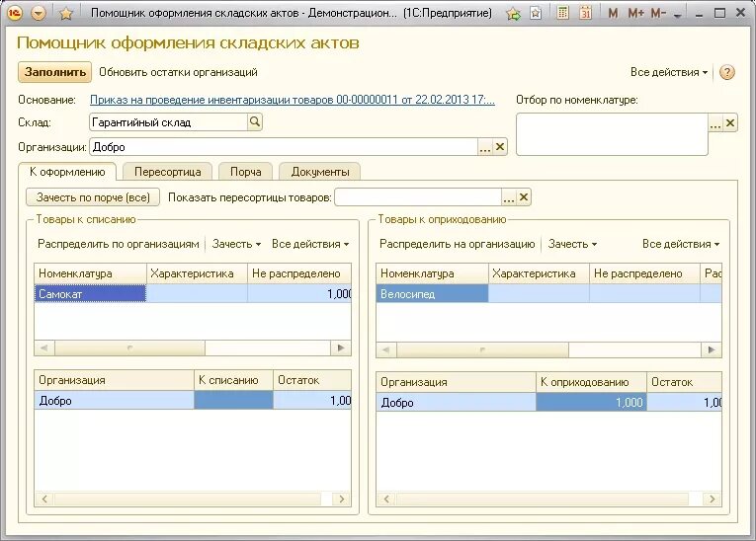Open the calendar icon in title bar
The height and width of the screenshot is (541, 756).
[585, 13]
